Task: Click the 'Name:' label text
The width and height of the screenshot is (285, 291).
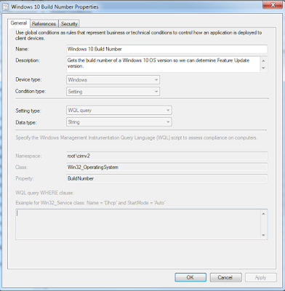Action: (x=22, y=49)
